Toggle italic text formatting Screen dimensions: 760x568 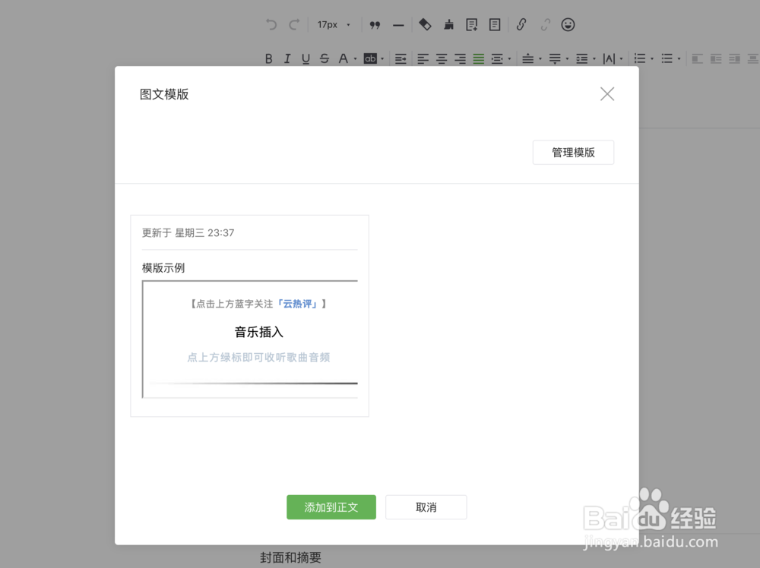click(287, 58)
